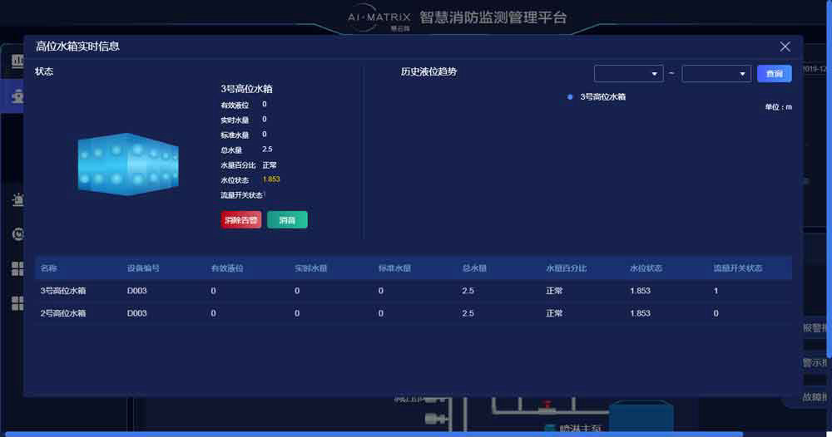Select the 2号高位水箱 table row name
The height and width of the screenshot is (437, 832).
pos(63,313)
